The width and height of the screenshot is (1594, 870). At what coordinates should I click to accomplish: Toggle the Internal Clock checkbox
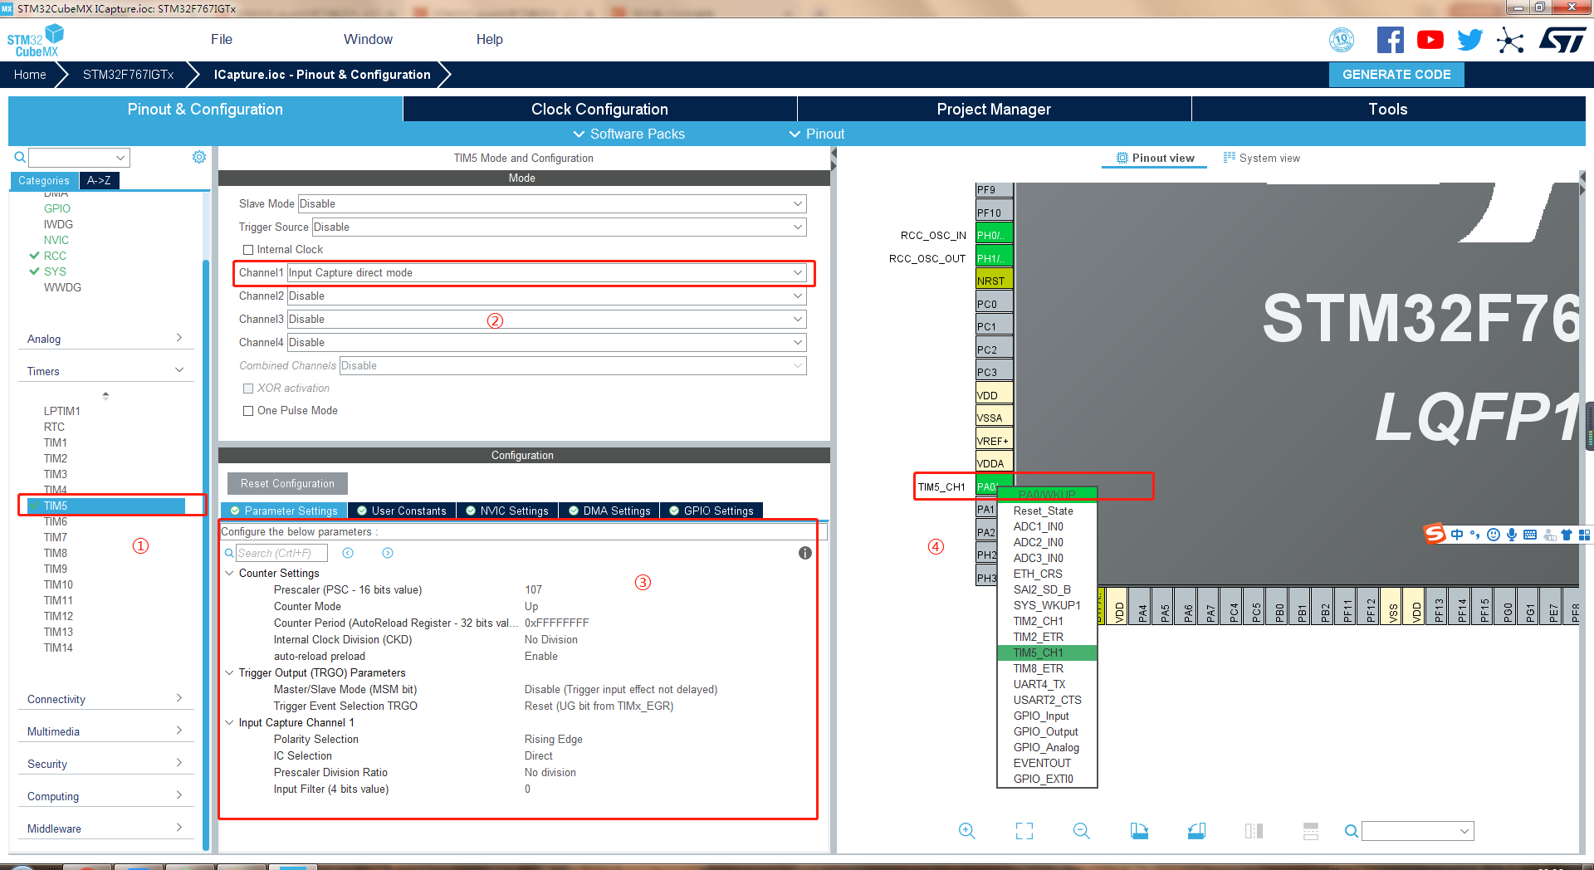point(247,250)
